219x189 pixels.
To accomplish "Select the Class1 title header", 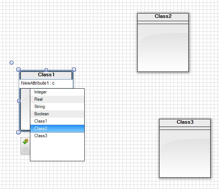I will [46, 75].
